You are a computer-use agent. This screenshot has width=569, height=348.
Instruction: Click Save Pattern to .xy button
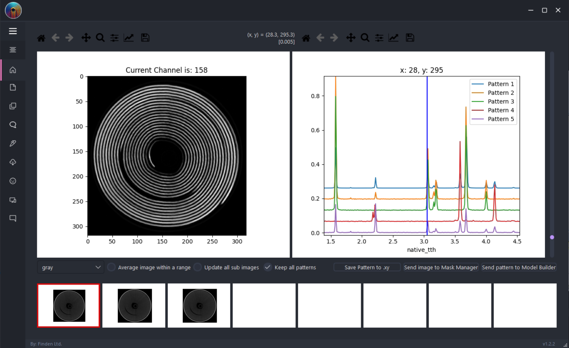[367, 267]
